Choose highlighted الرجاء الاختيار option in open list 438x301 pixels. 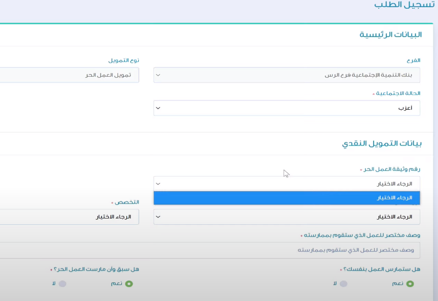[286, 198]
